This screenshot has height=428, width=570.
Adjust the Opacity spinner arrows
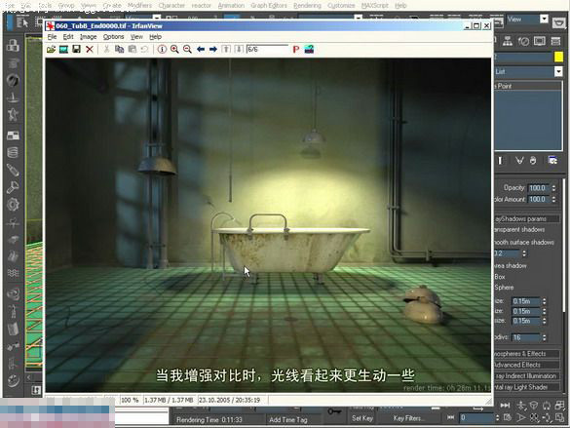[554, 188]
